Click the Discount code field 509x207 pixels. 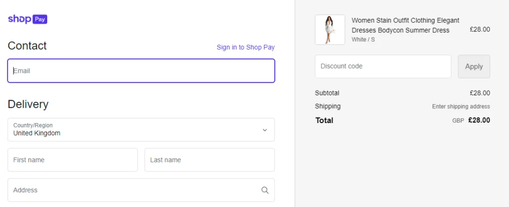(383, 67)
